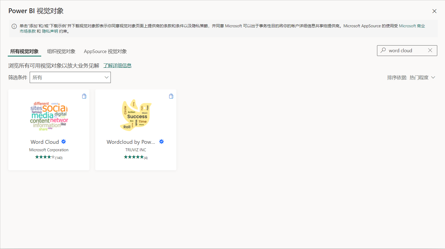Screen dimensions: 445x249
Task: Open the 隐私声明 link
Action: tap(50, 31)
